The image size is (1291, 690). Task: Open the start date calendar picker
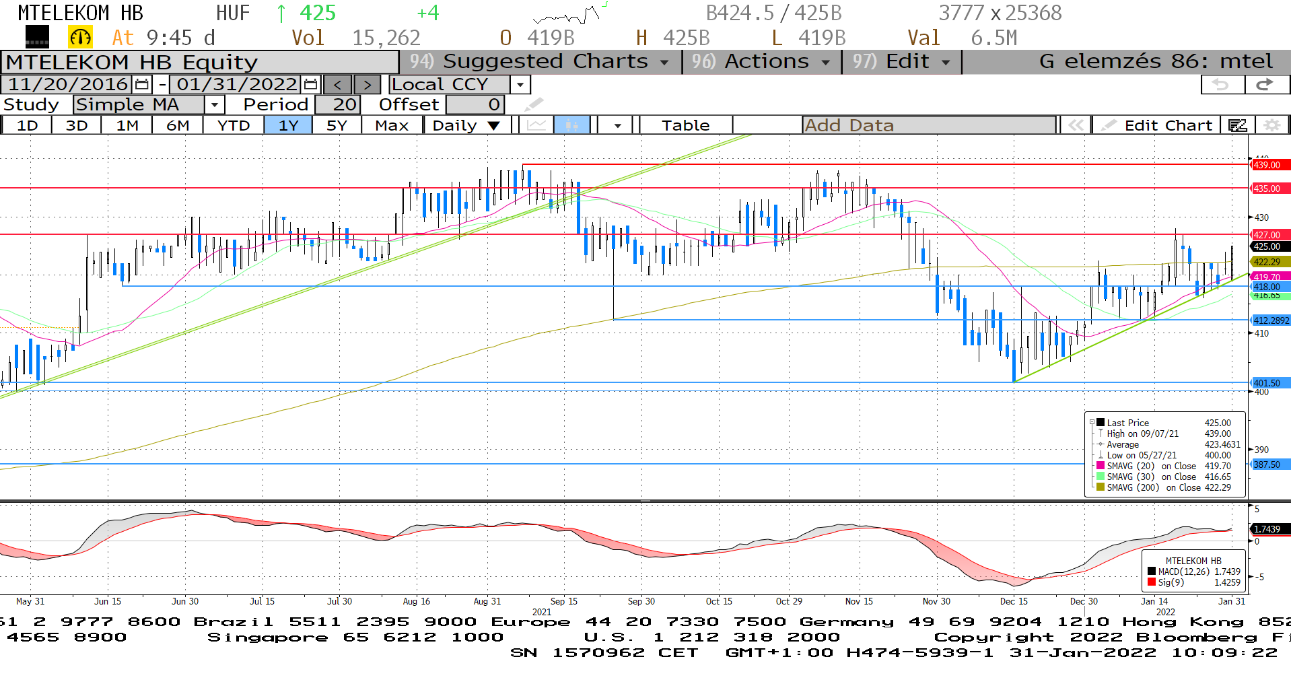(142, 84)
